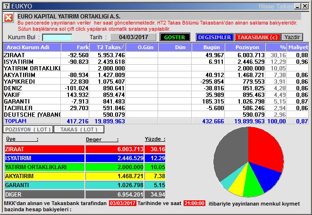Click the orange X close icon
Screen dimensions: 312x215
(x=8, y=18)
